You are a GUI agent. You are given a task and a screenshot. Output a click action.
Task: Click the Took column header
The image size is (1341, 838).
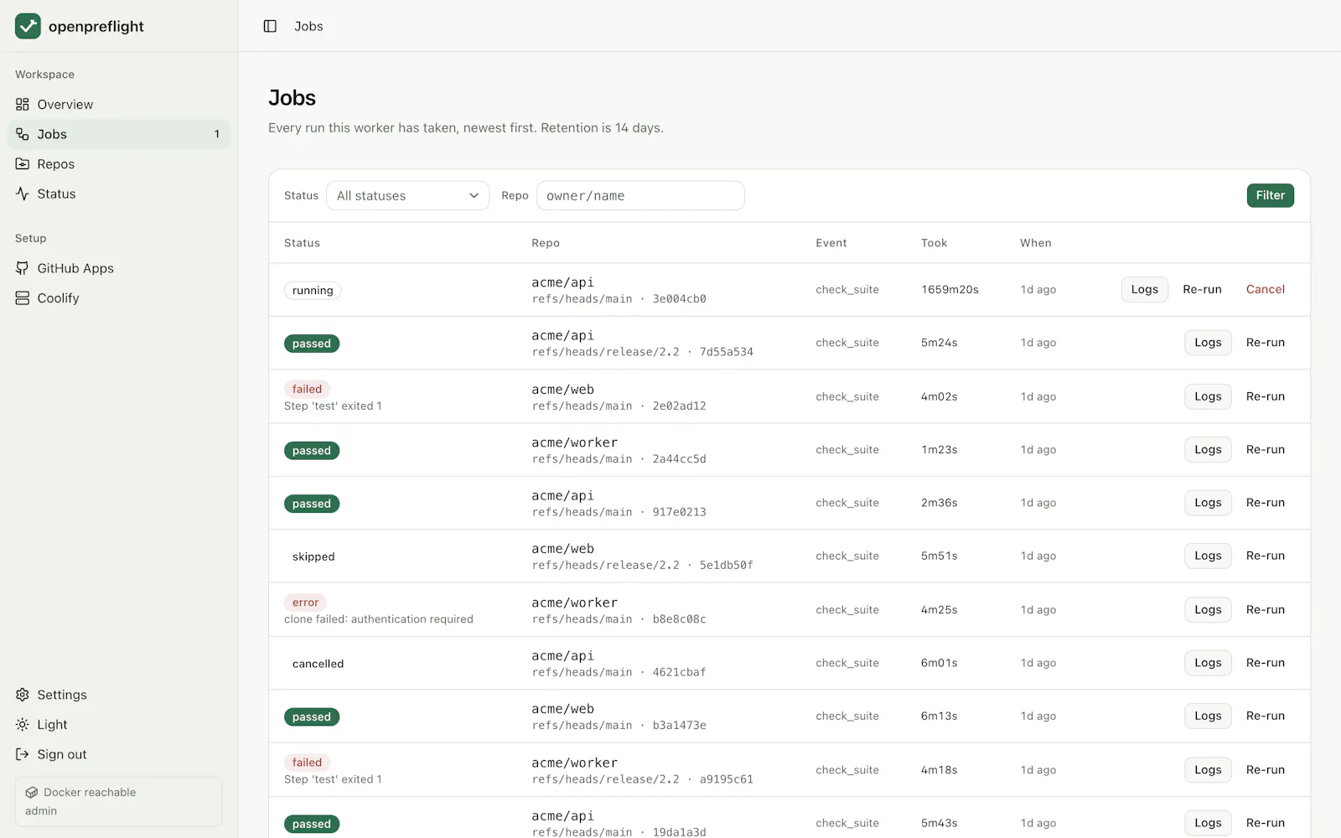[x=934, y=243]
